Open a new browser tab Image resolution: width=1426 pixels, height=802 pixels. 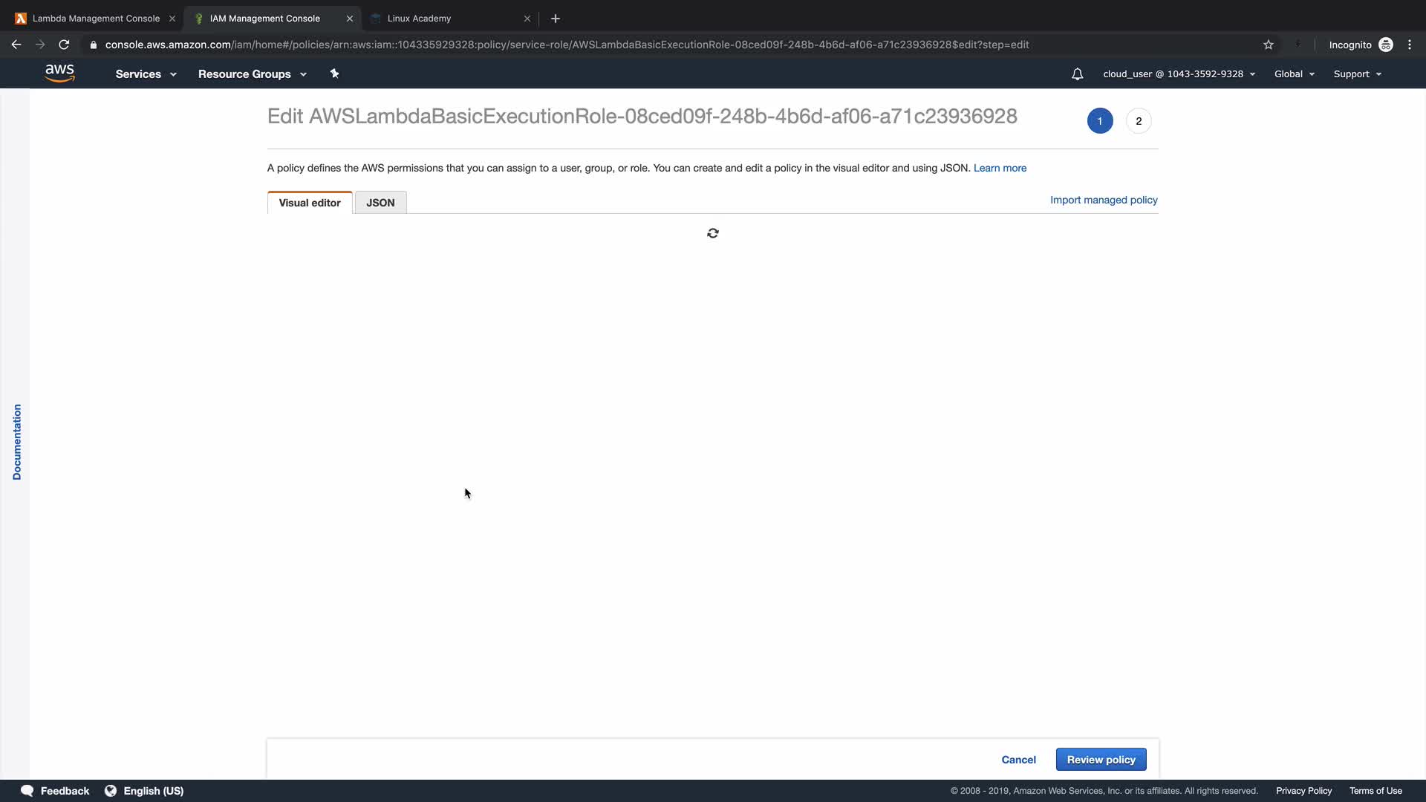[x=556, y=19]
